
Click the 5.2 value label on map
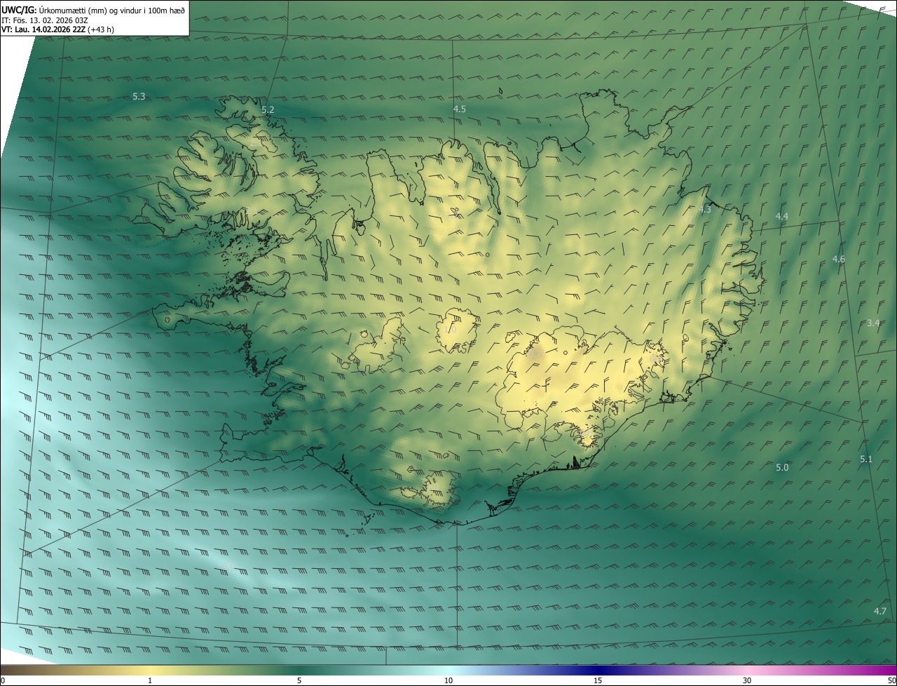[268, 110]
